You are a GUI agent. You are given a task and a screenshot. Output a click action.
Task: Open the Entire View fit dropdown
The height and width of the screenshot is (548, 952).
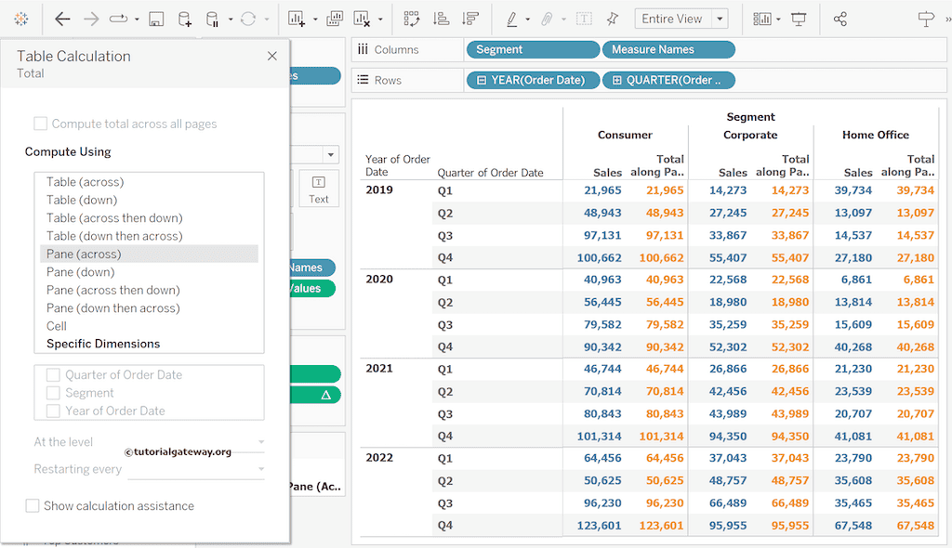(720, 19)
